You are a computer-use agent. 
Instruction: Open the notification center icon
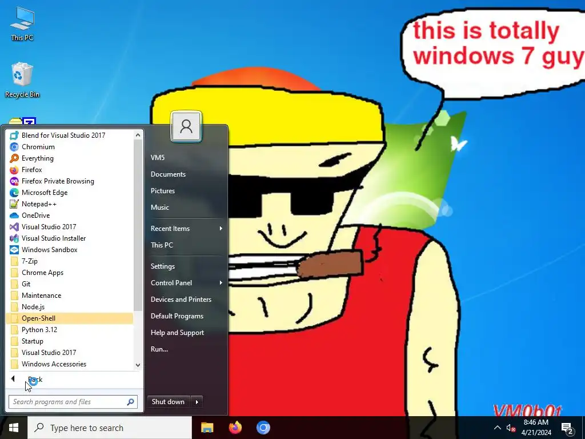(x=567, y=428)
